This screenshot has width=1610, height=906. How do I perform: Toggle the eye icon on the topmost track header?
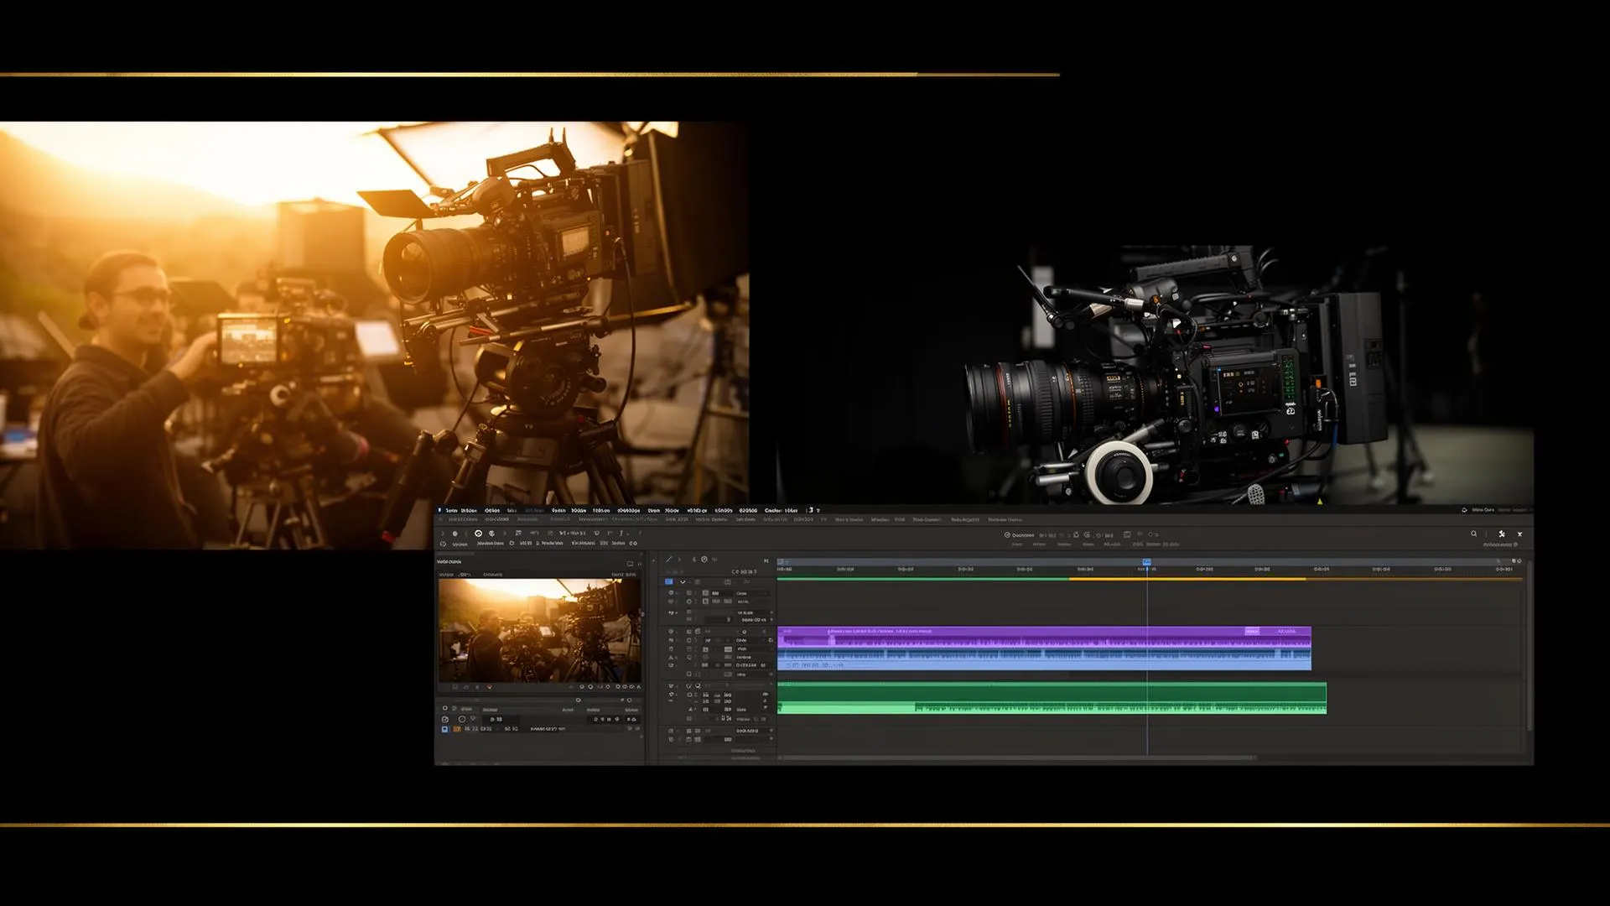[x=671, y=593]
